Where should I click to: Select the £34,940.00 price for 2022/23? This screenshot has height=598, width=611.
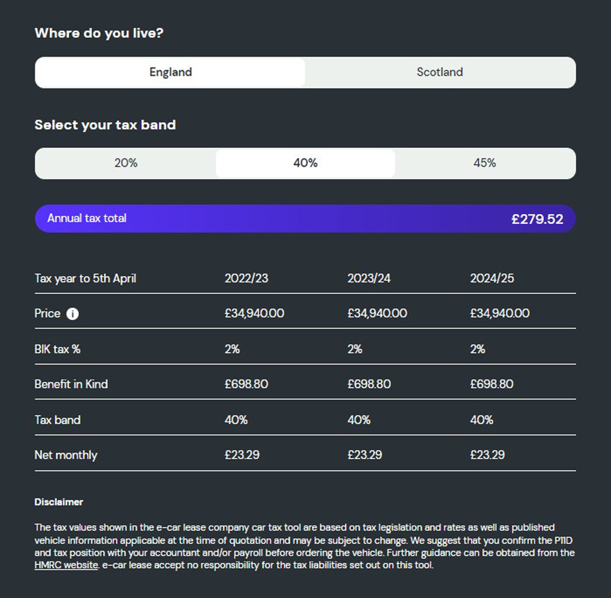tap(255, 314)
